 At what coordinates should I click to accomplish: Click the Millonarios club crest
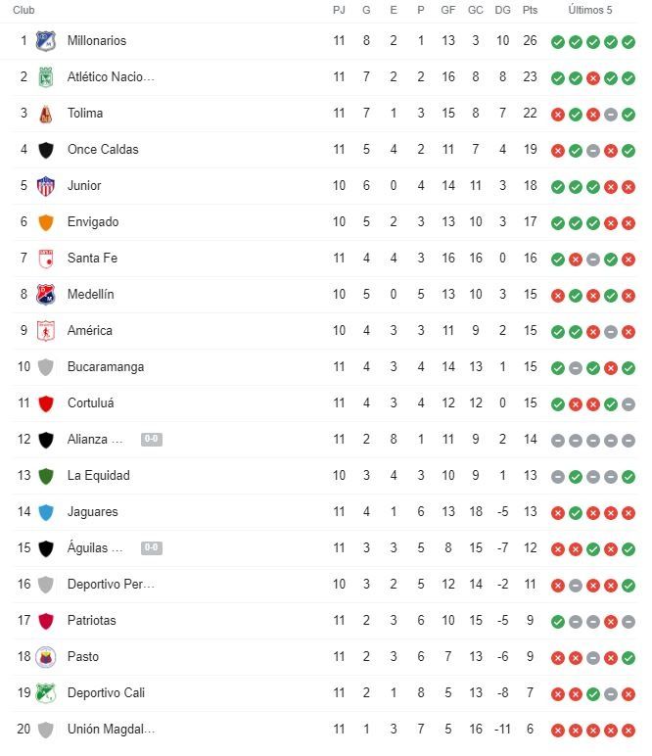(x=46, y=41)
